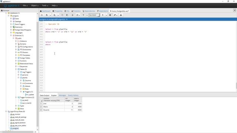Viewport: 237px width, 133px height.
Task: Click the Delete trash toolbar icon
Action: click(73, 15)
